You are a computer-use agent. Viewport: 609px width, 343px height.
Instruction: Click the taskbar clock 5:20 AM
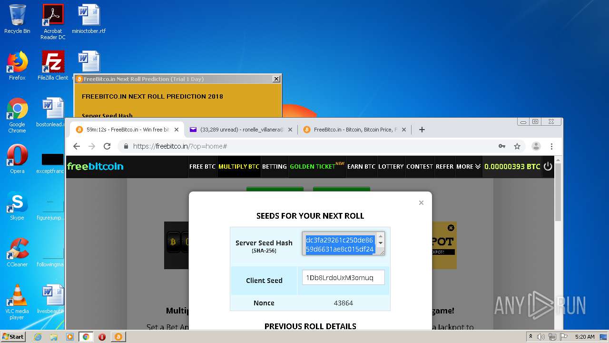[584, 337]
